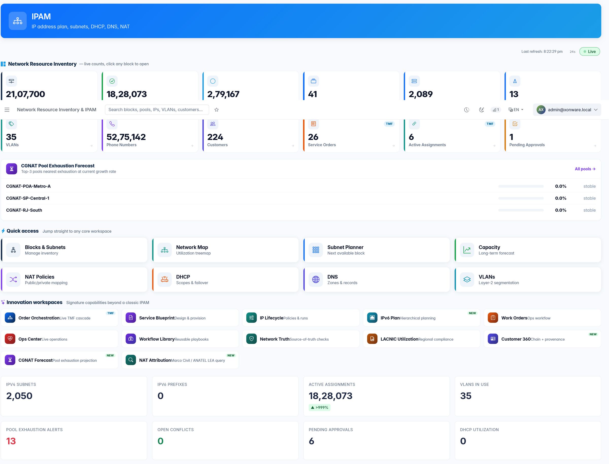
Task: Click the 2,089 inventory count card
Action: [452, 86]
